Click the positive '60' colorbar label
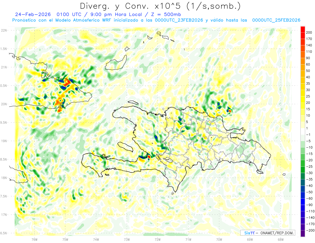Viewport: 315px width, 243px height. 308,64
